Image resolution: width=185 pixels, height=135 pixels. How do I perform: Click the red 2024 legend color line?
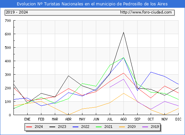click(29, 127)
